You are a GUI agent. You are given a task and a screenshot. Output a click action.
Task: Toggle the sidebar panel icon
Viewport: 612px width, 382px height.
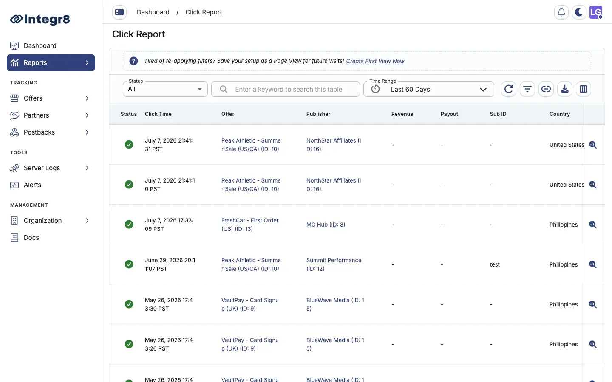pos(119,12)
